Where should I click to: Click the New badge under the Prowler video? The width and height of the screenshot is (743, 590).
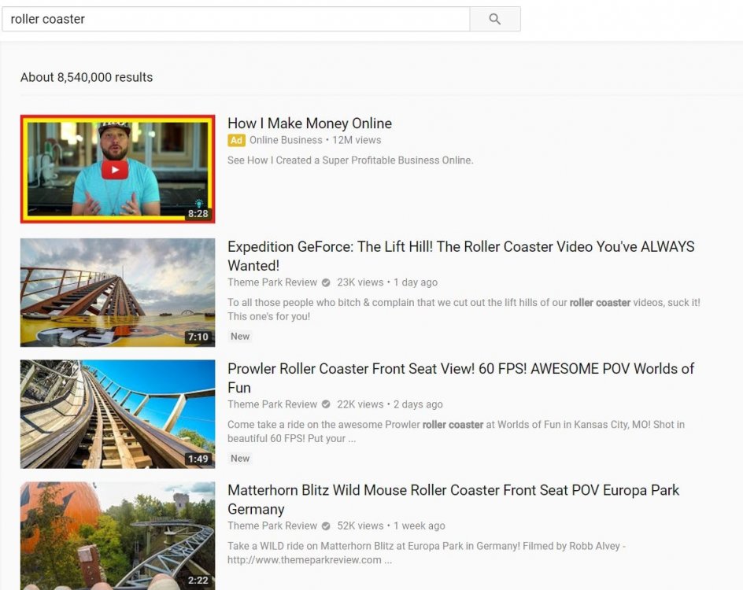point(239,458)
